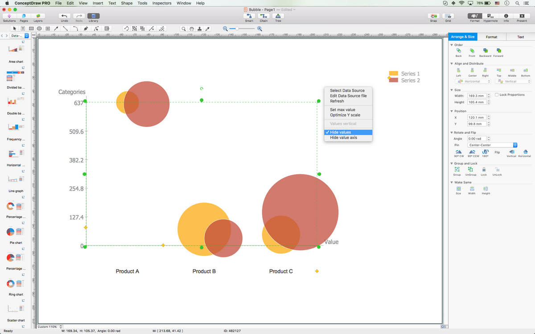This screenshot has width=535, height=334.
Task: Collapse the Align and Distribute section
Action: 452,64
